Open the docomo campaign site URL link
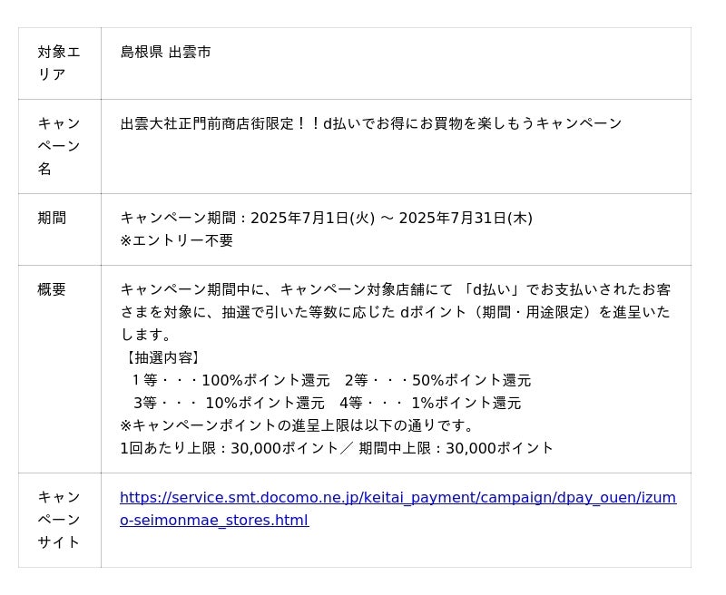This screenshot has width=726, height=595. [397, 498]
